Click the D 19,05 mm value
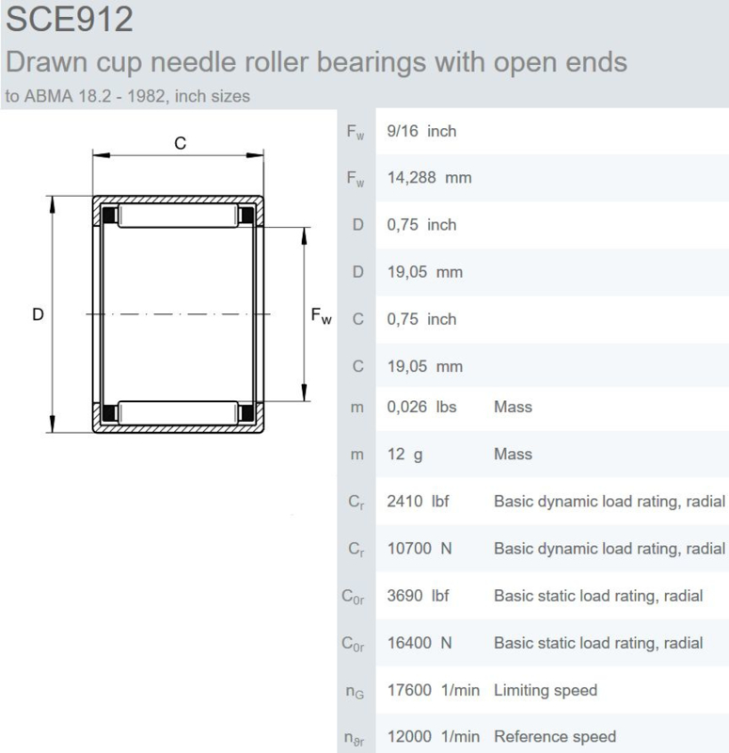Viewport: 729px width, 753px height. [x=425, y=272]
